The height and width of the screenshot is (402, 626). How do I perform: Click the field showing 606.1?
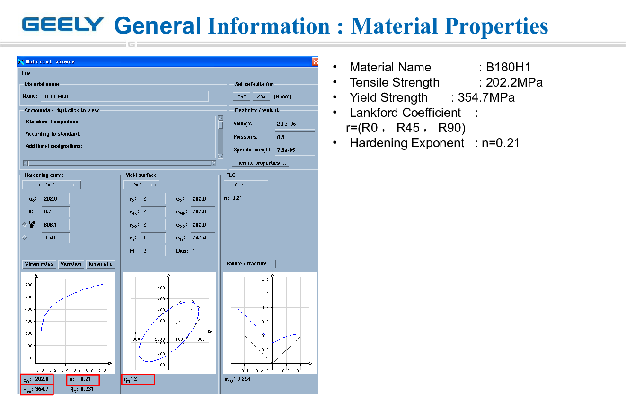click(55, 225)
